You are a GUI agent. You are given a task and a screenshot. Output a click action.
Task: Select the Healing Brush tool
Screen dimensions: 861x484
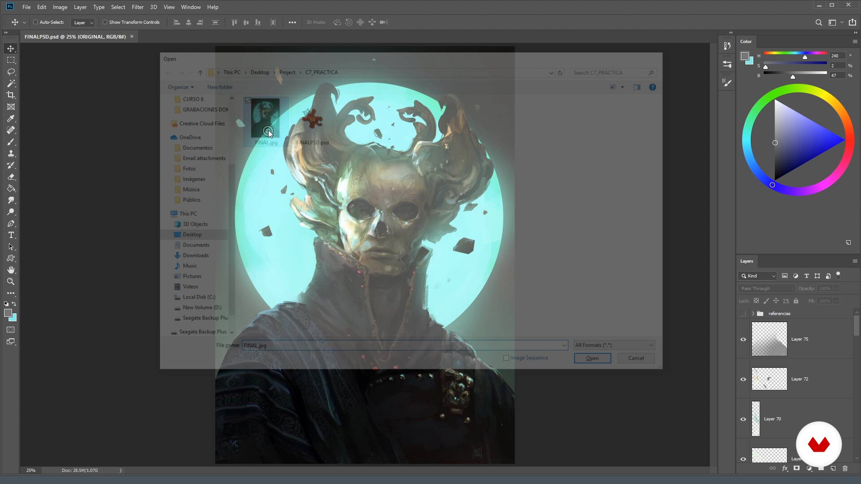coord(11,130)
